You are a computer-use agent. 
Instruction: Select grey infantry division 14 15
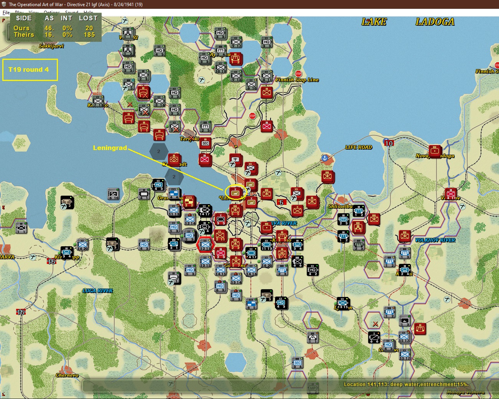click(x=221, y=270)
